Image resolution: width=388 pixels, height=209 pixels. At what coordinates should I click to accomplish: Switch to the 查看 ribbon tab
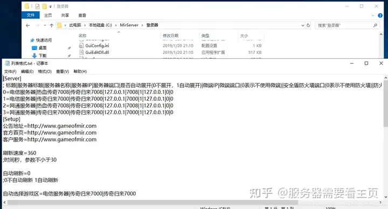coord(82,15)
